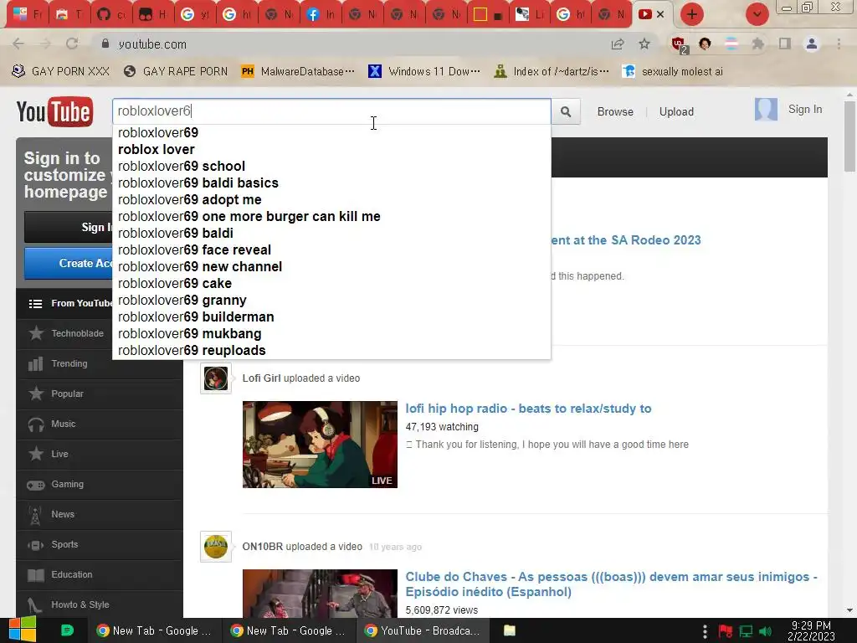Click the lofi hip hop radio thumbnail
The image size is (857, 643).
click(320, 445)
